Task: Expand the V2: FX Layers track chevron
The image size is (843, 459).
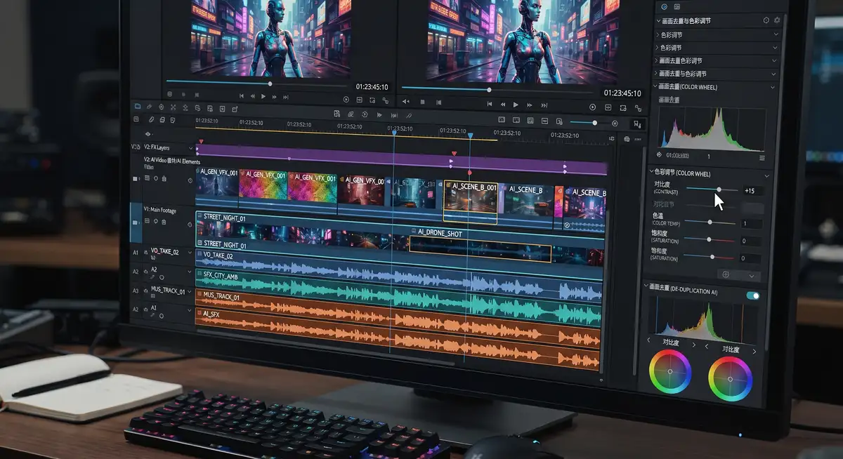Action: [190, 149]
